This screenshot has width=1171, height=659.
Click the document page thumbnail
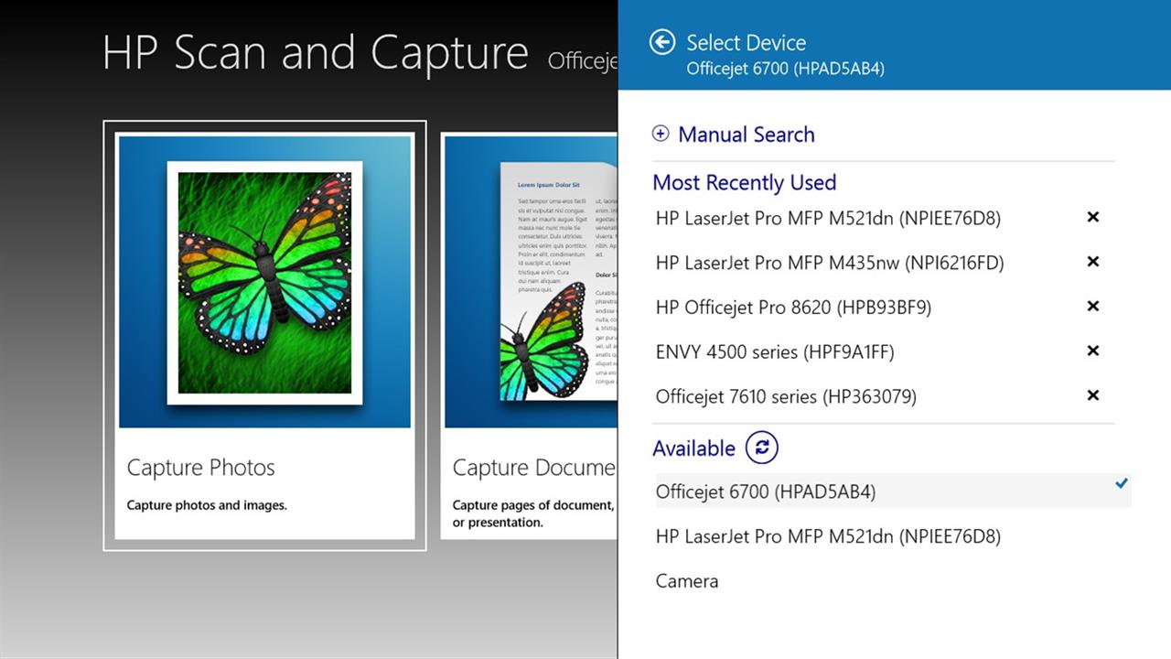559,281
